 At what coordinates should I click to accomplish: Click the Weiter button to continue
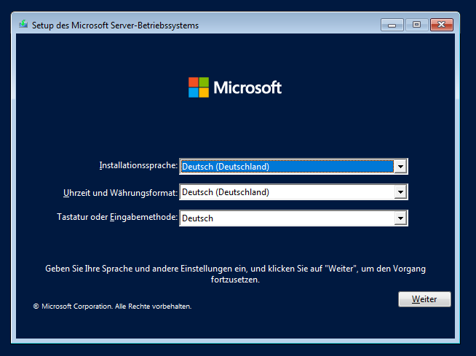tap(424, 299)
